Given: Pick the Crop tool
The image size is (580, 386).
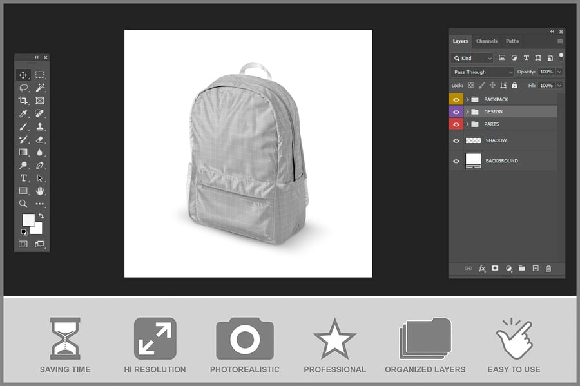Looking at the screenshot, I should tap(23, 101).
